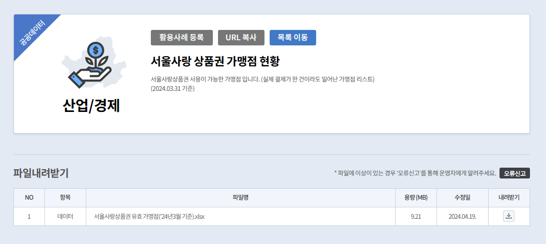
Task: Go back to the list via 목록 이동
Action: point(292,38)
